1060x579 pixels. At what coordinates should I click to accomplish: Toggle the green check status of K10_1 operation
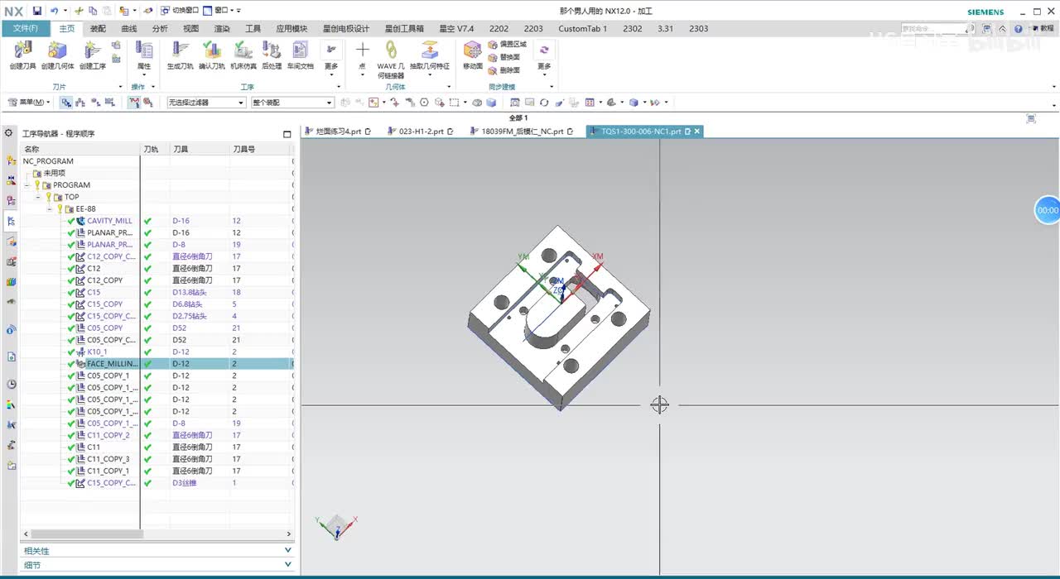point(71,352)
